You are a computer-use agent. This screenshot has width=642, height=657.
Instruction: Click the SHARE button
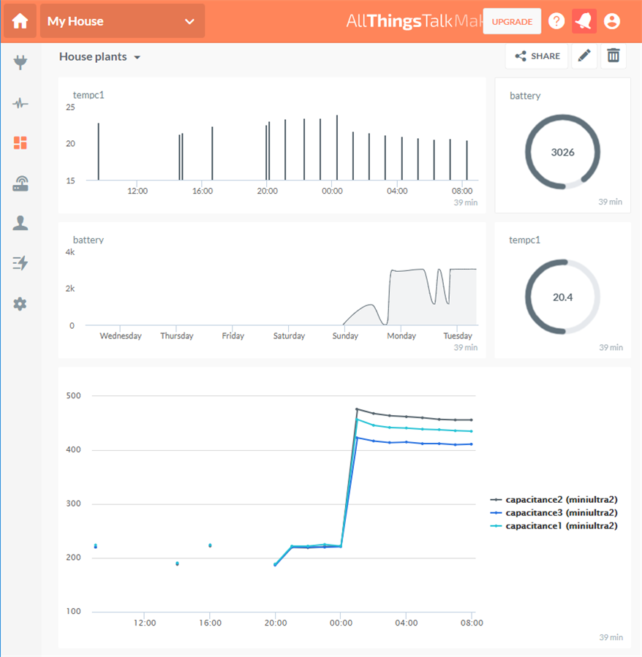537,56
